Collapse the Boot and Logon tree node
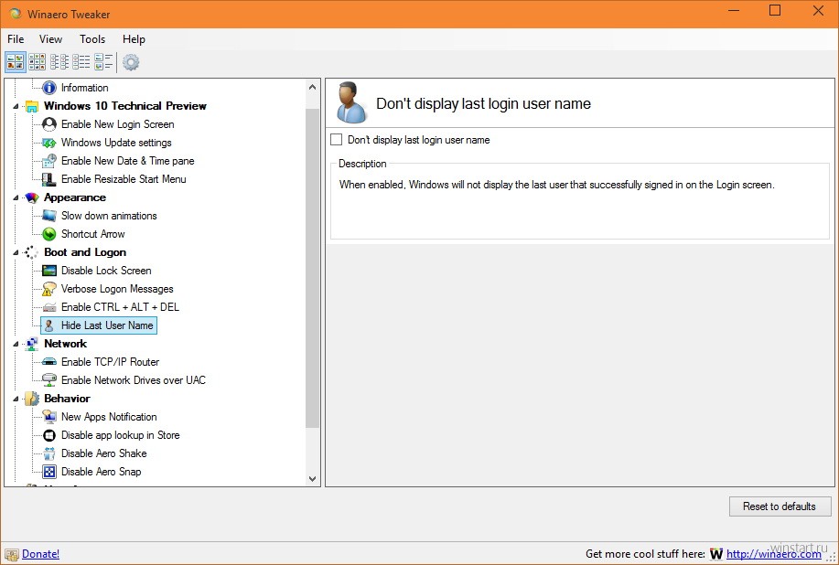The width and height of the screenshot is (839, 565). tap(16, 253)
